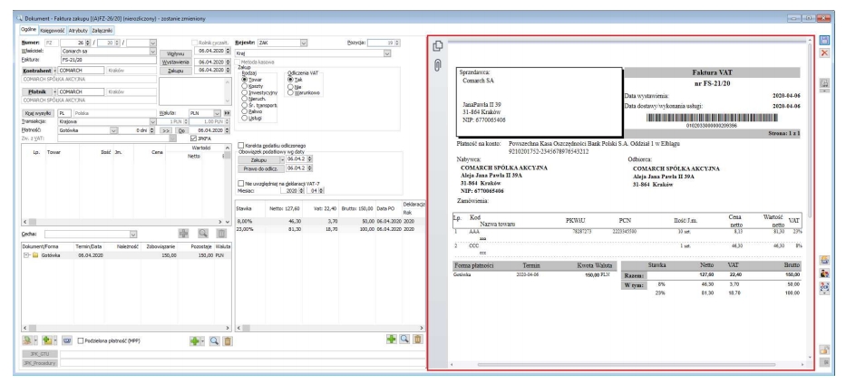Screen dimensions: 846x383
Task: Click trash icon under VAT rates table
Action: 418,340
